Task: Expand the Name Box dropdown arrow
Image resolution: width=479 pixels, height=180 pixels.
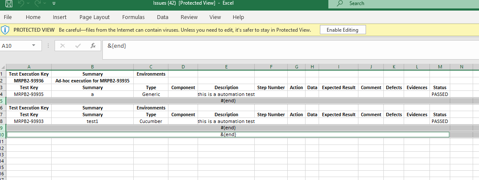Action: [x=33, y=46]
